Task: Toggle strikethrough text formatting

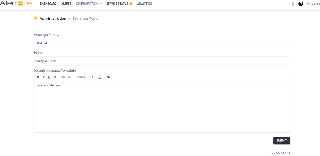Action: pos(55,77)
